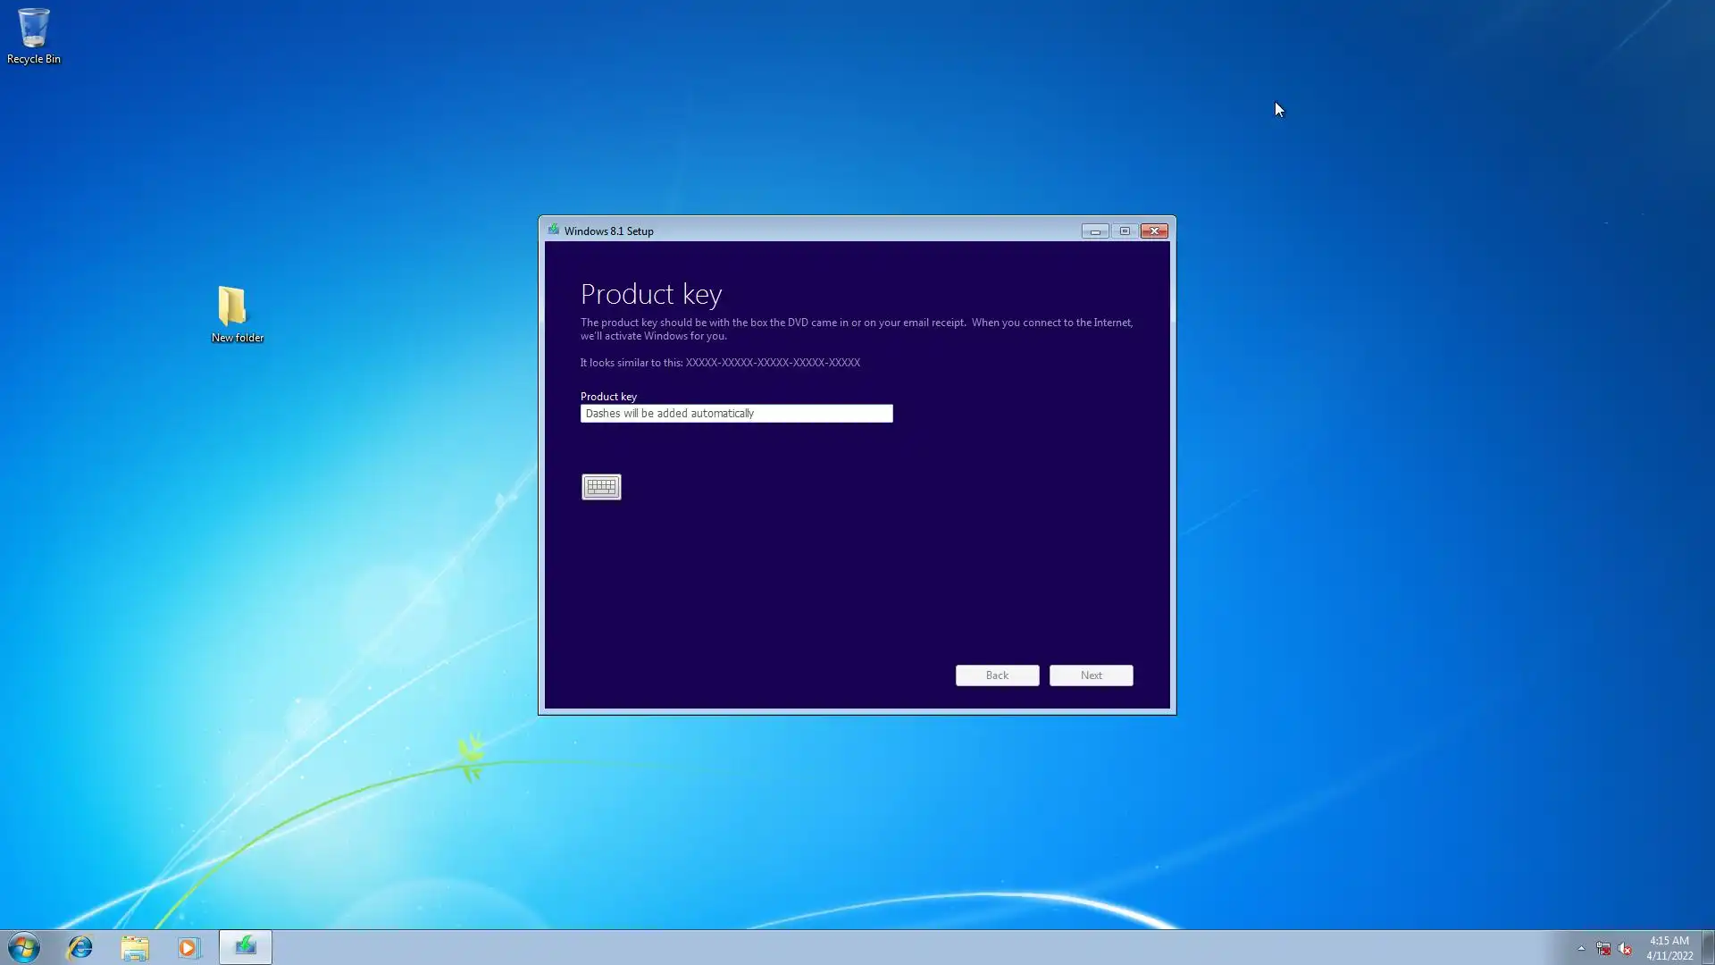
Task: Close the Windows 8.1 Setup window
Action: (1154, 231)
